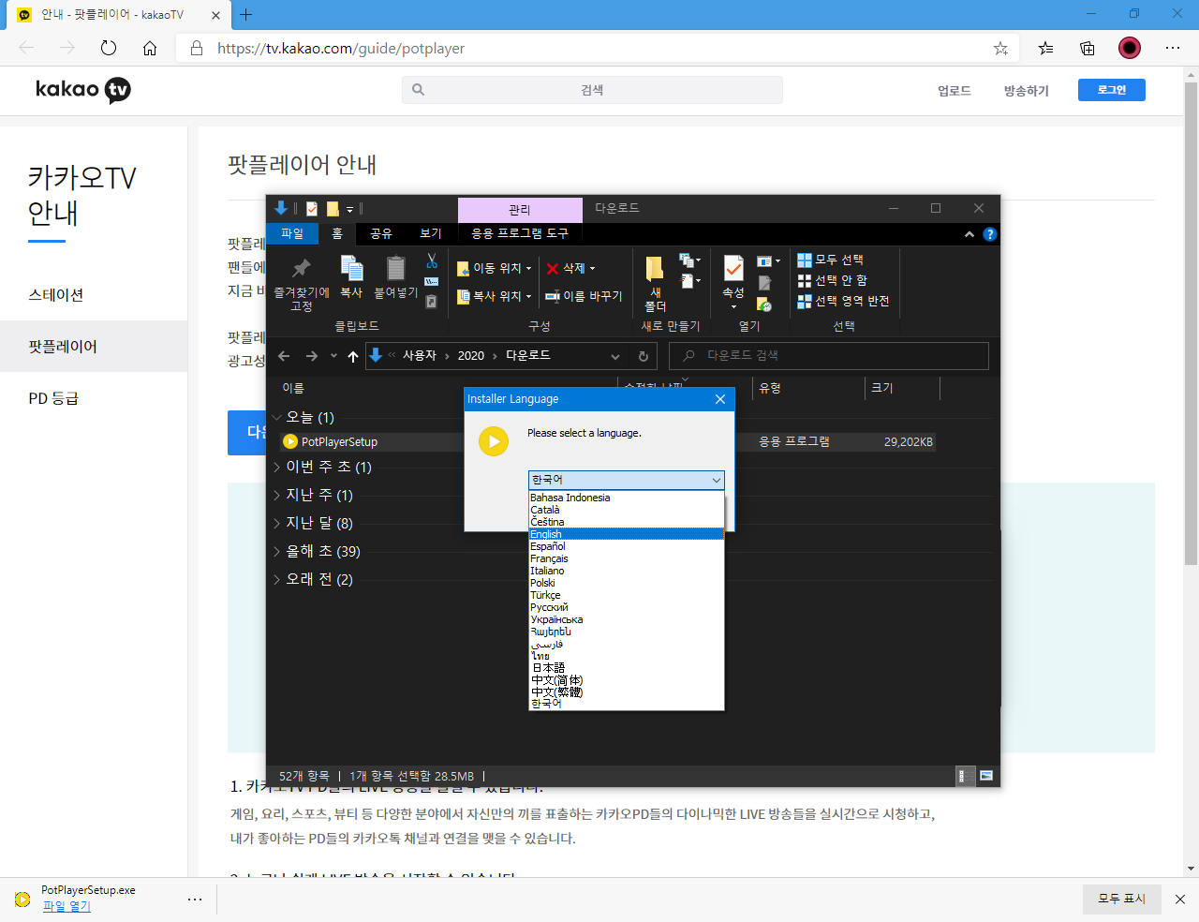Switch to the 보기 (View) ribbon tab
The image size is (1199, 922).
(x=431, y=233)
